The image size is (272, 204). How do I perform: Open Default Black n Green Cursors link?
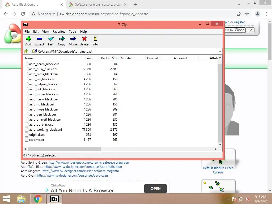point(218,170)
